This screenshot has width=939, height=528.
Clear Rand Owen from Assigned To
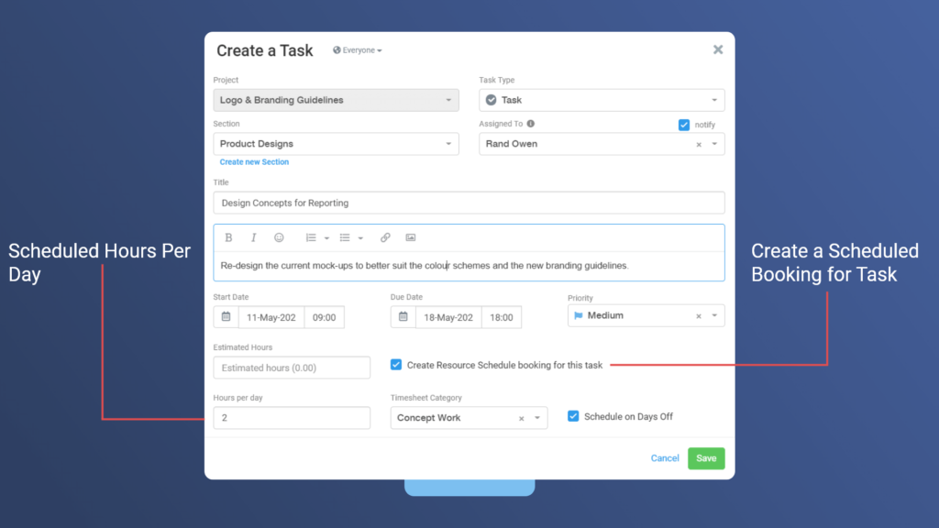(x=698, y=144)
